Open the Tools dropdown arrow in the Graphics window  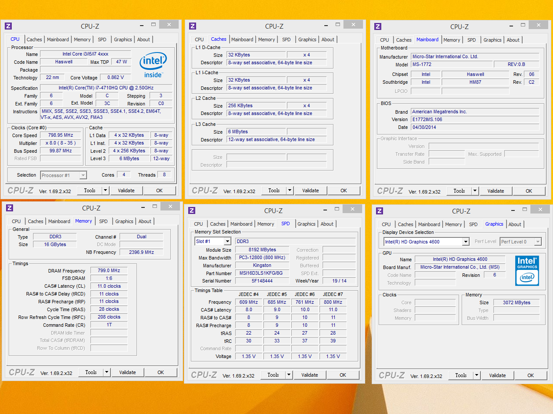[x=476, y=375]
